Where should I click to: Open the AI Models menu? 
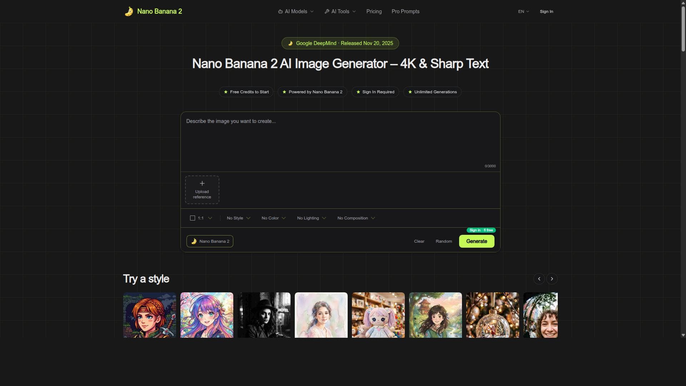(x=296, y=11)
